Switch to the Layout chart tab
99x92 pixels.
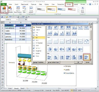pyautogui.click(x=76, y=4)
